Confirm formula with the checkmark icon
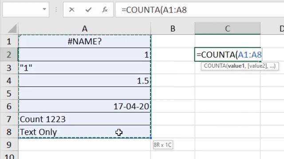The width and height of the screenshot is (284, 159). point(88,10)
